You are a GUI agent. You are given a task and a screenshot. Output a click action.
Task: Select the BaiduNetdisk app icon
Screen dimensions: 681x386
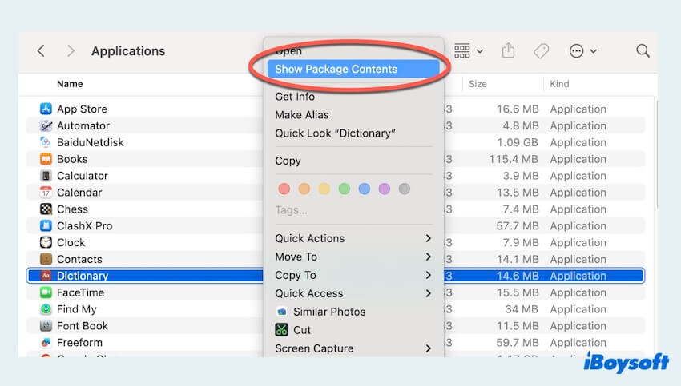click(46, 142)
